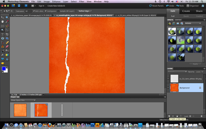Select the Eraser tool
Screen dimensions: 206x129
(x=7, y=46)
